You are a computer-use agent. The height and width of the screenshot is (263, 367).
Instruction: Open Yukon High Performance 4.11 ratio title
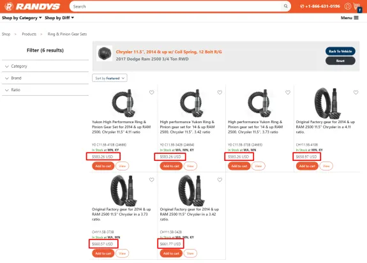[121, 127]
